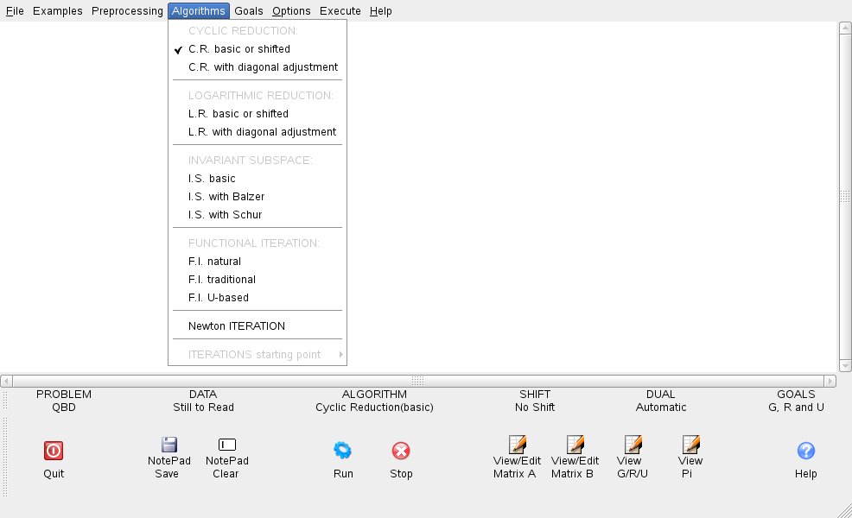Image resolution: width=852 pixels, height=518 pixels.
Task: Choose Newton ITERATION from the menu
Action: click(237, 326)
